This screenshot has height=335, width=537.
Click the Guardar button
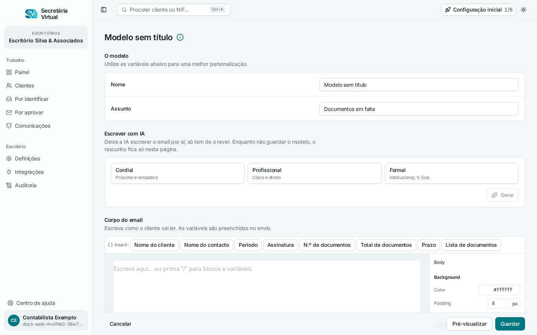coord(510,324)
